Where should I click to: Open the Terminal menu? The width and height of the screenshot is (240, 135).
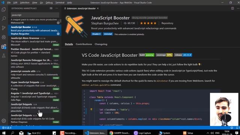coord(60,3)
